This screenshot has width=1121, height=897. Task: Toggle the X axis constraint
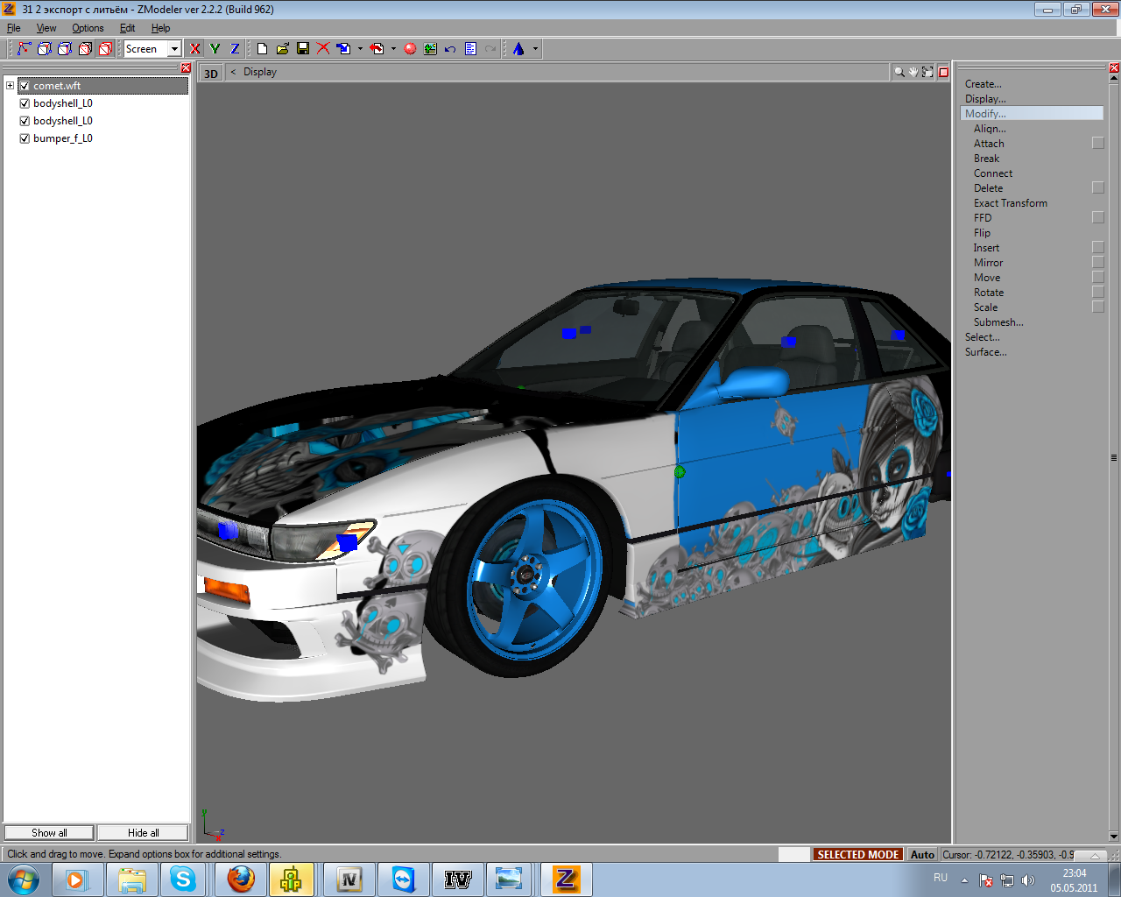(x=194, y=49)
